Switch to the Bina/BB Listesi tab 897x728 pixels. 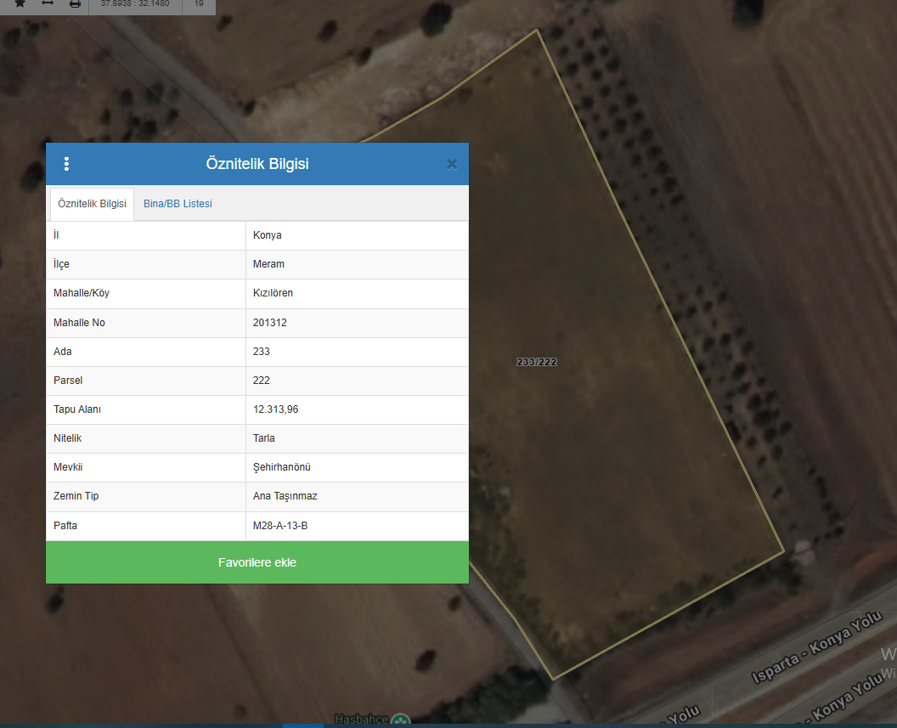(x=178, y=204)
